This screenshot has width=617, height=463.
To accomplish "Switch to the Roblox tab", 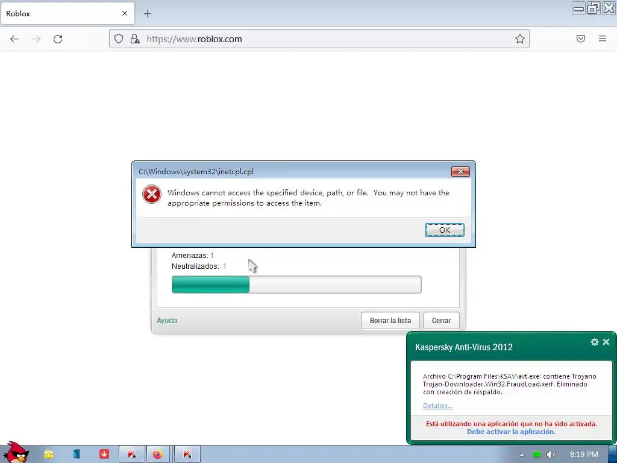I will click(67, 13).
